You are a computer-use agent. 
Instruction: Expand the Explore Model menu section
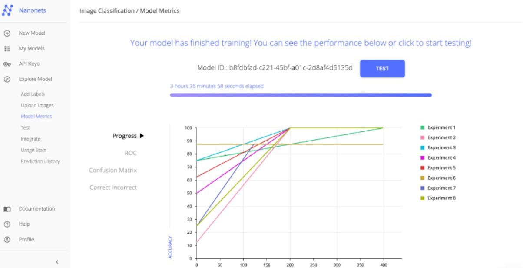[35, 79]
